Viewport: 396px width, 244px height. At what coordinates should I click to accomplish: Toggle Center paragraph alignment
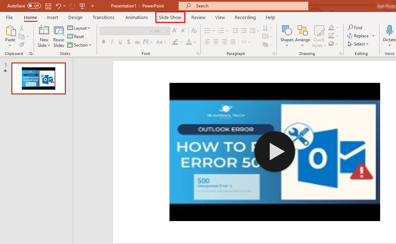point(216,42)
